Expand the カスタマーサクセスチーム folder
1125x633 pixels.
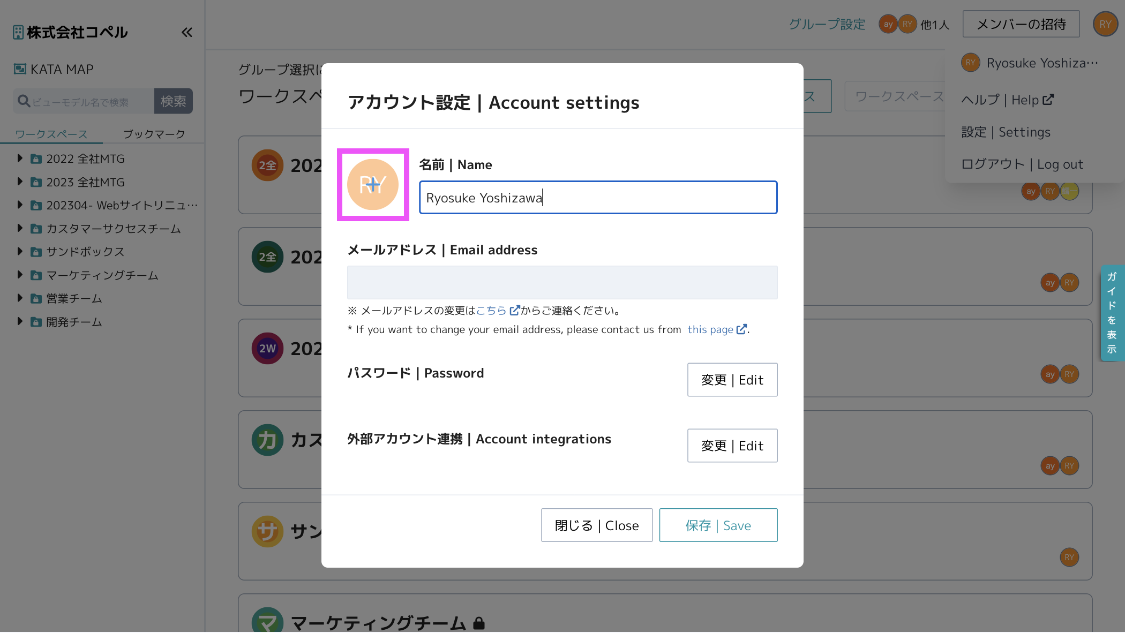coord(20,229)
